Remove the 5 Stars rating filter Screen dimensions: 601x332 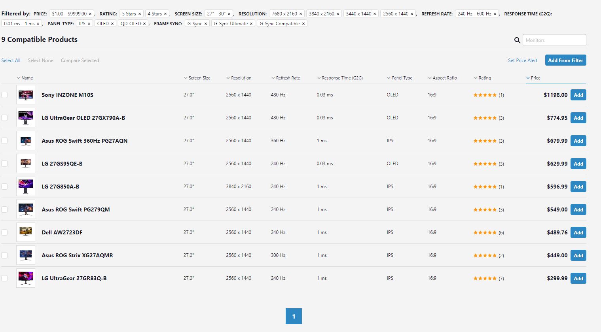[x=140, y=14]
